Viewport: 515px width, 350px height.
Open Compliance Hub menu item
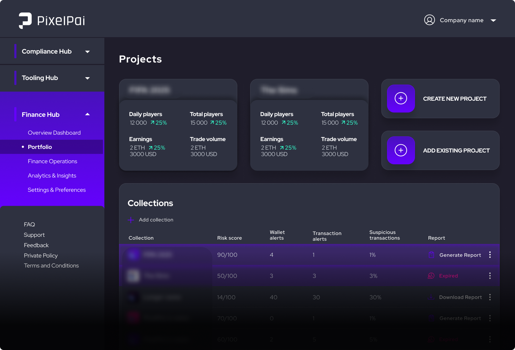coord(47,51)
